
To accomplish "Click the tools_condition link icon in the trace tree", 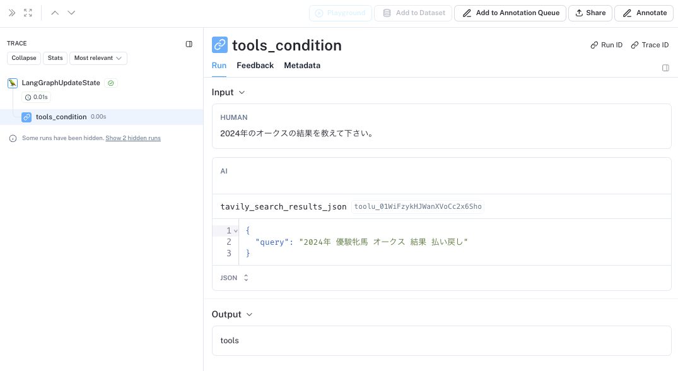I will point(26,117).
